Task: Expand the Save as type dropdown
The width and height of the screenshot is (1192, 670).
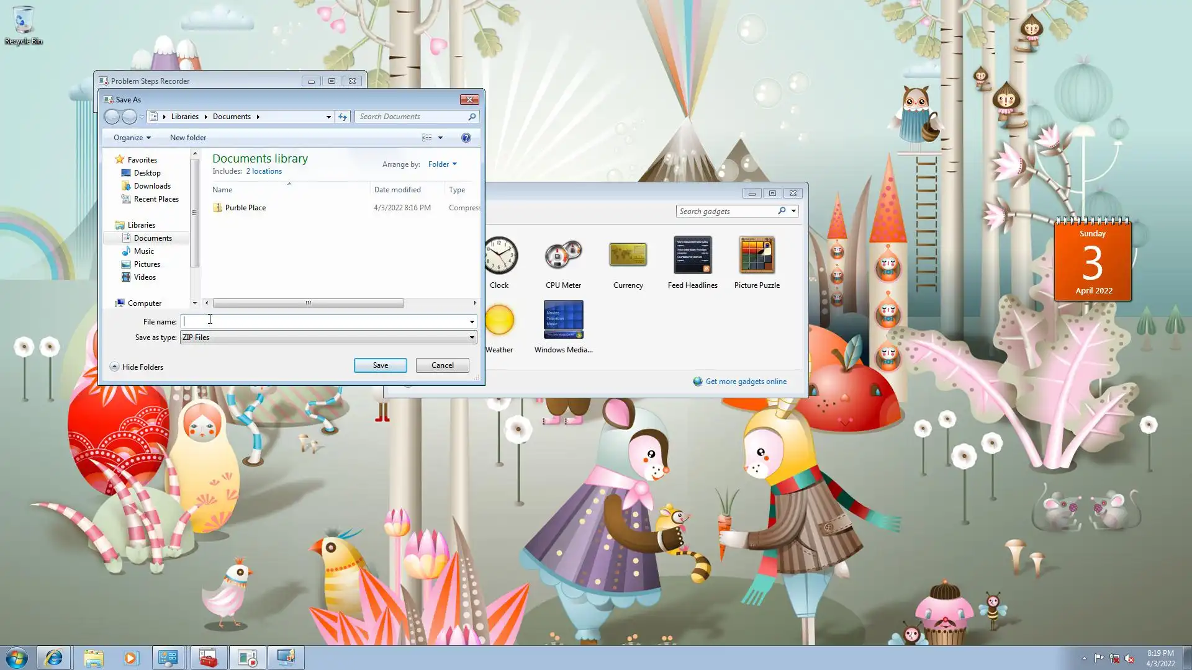Action: pyautogui.click(x=472, y=337)
